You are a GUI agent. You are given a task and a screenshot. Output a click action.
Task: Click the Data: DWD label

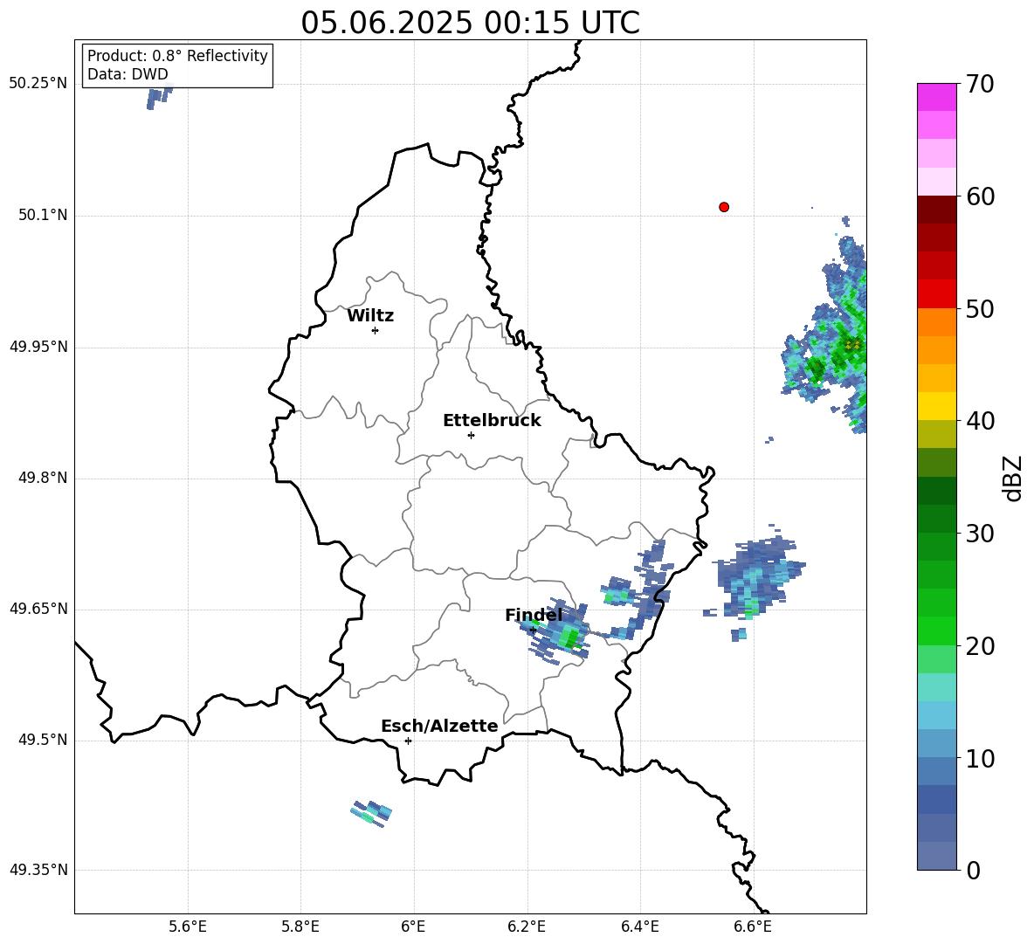pos(128,74)
